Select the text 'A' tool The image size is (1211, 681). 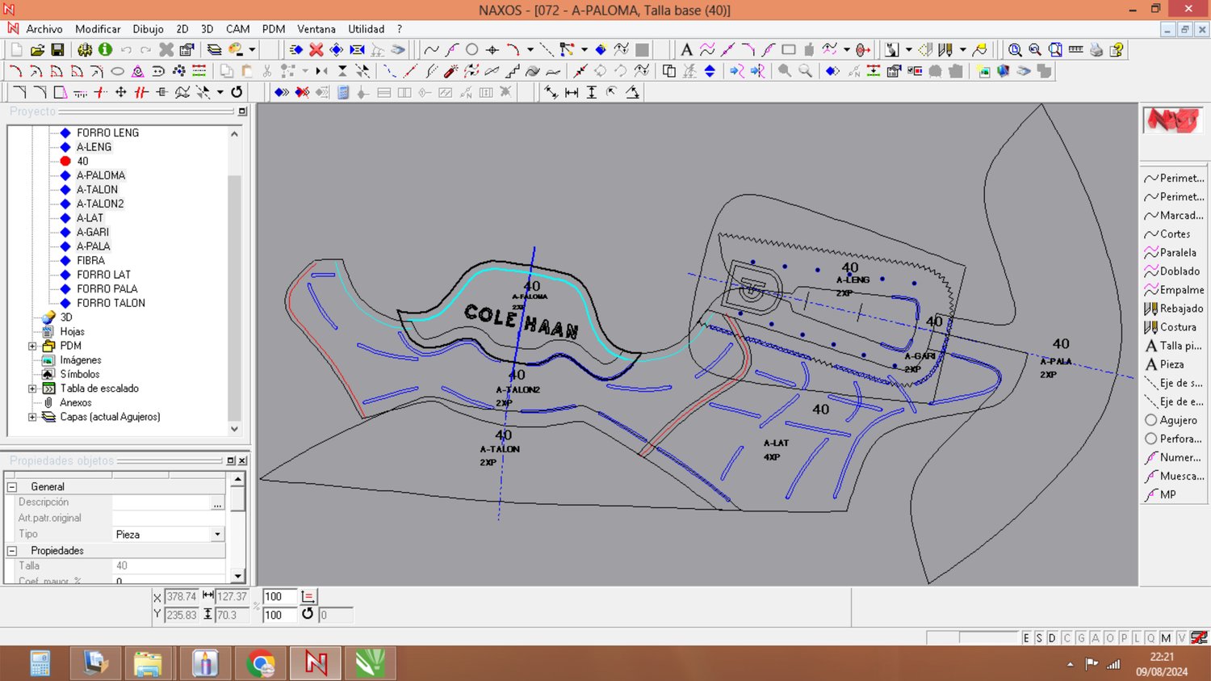click(686, 50)
